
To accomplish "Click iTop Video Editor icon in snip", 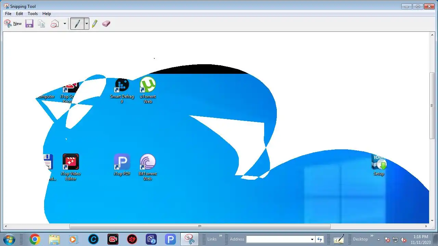I will click(71, 167).
